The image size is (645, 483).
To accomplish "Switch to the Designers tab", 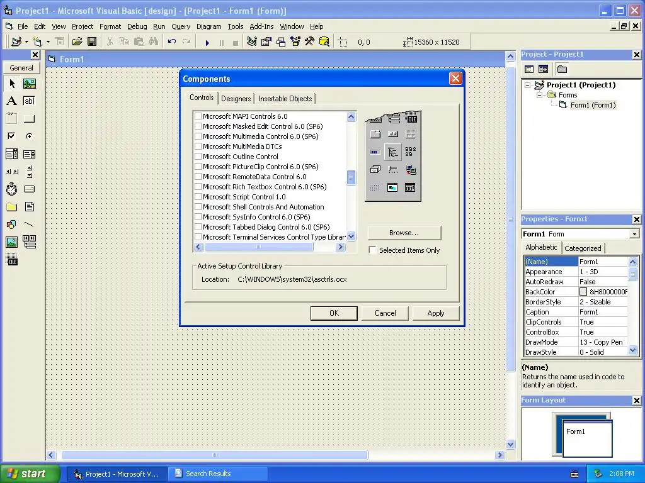I will (236, 99).
